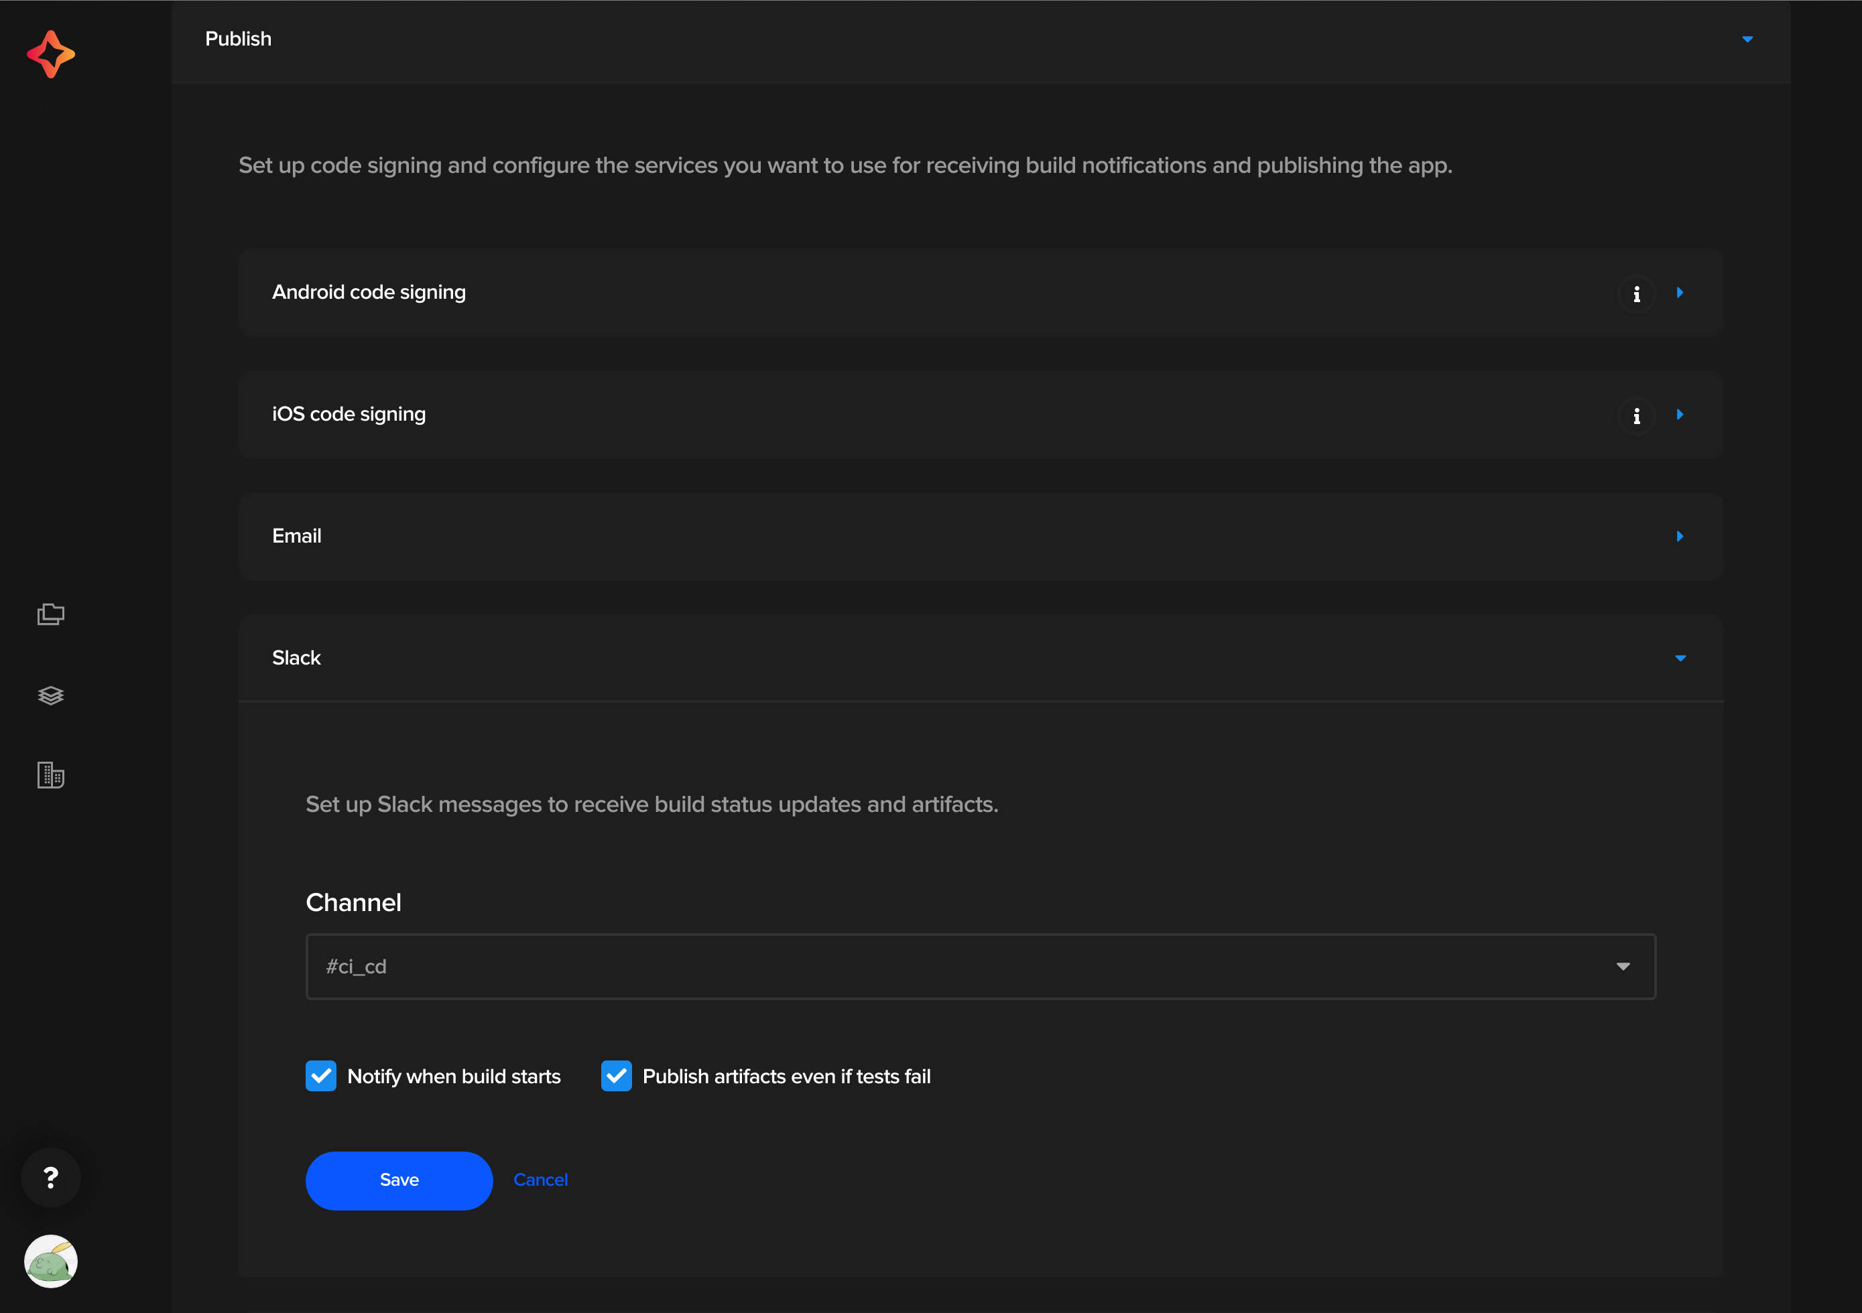Show info for Android code signing
The image size is (1862, 1313).
[x=1637, y=293]
